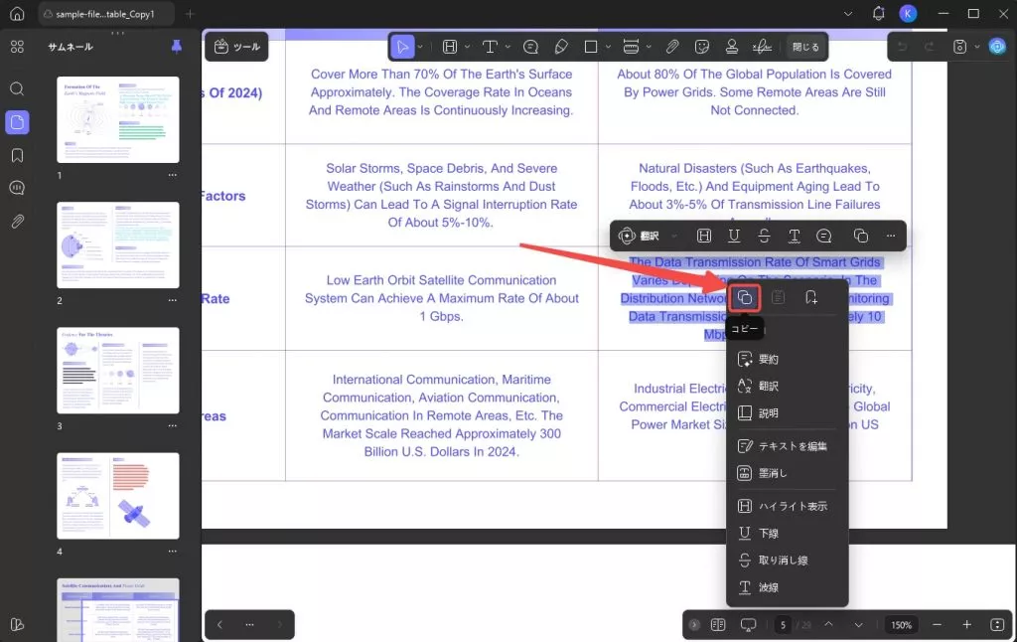Select テキストを編集 in context menu

click(x=787, y=446)
